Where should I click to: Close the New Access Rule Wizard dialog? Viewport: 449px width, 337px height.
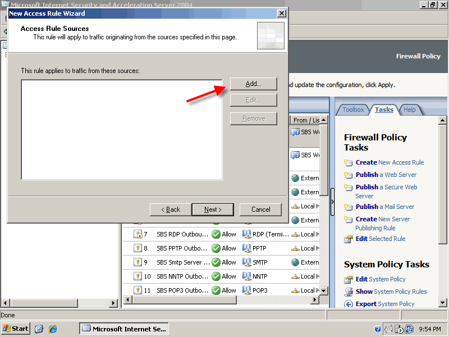point(282,13)
